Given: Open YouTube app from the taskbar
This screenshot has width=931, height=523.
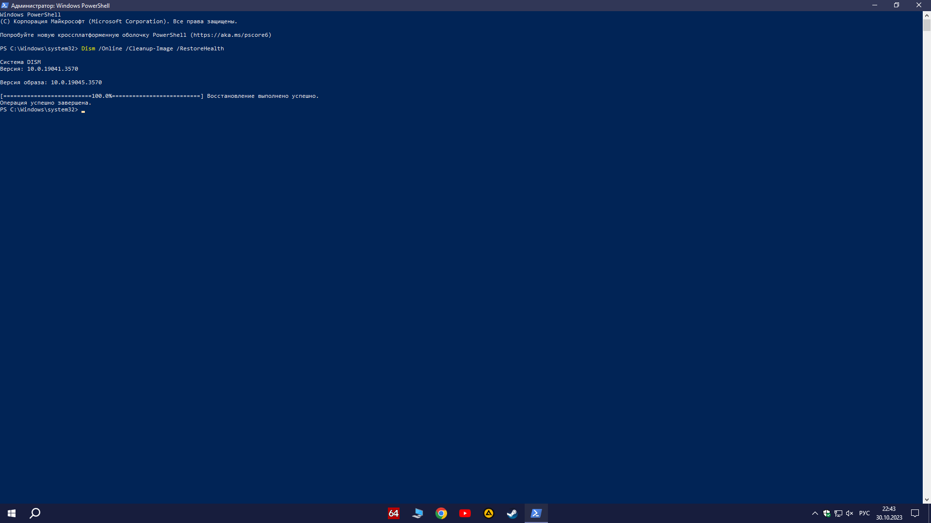Looking at the screenshot, I should pyautogui.click(x=465, y=513).
